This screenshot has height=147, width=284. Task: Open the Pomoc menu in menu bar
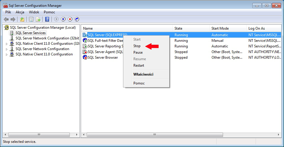tap(49, 12)
